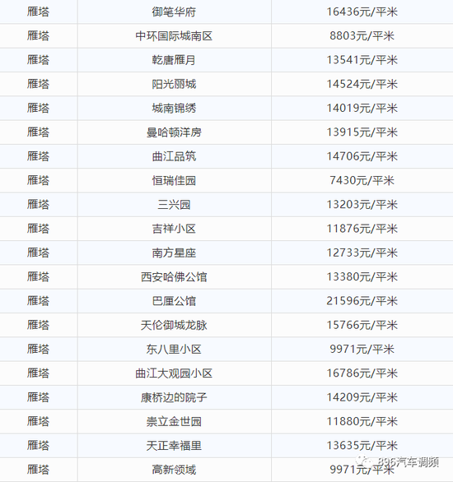Image resolution: width=453 pixels, height=482 pixels.
Task: Select the 天正幸福里 cell
Action: 174,446
